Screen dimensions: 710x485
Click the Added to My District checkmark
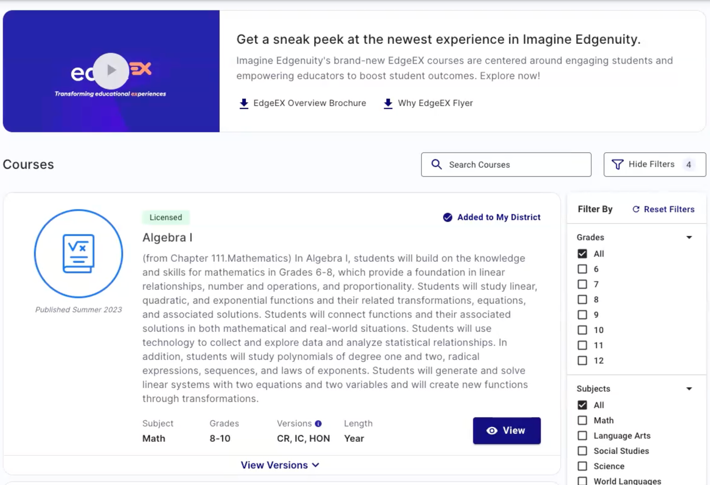[x=447, y=217]
